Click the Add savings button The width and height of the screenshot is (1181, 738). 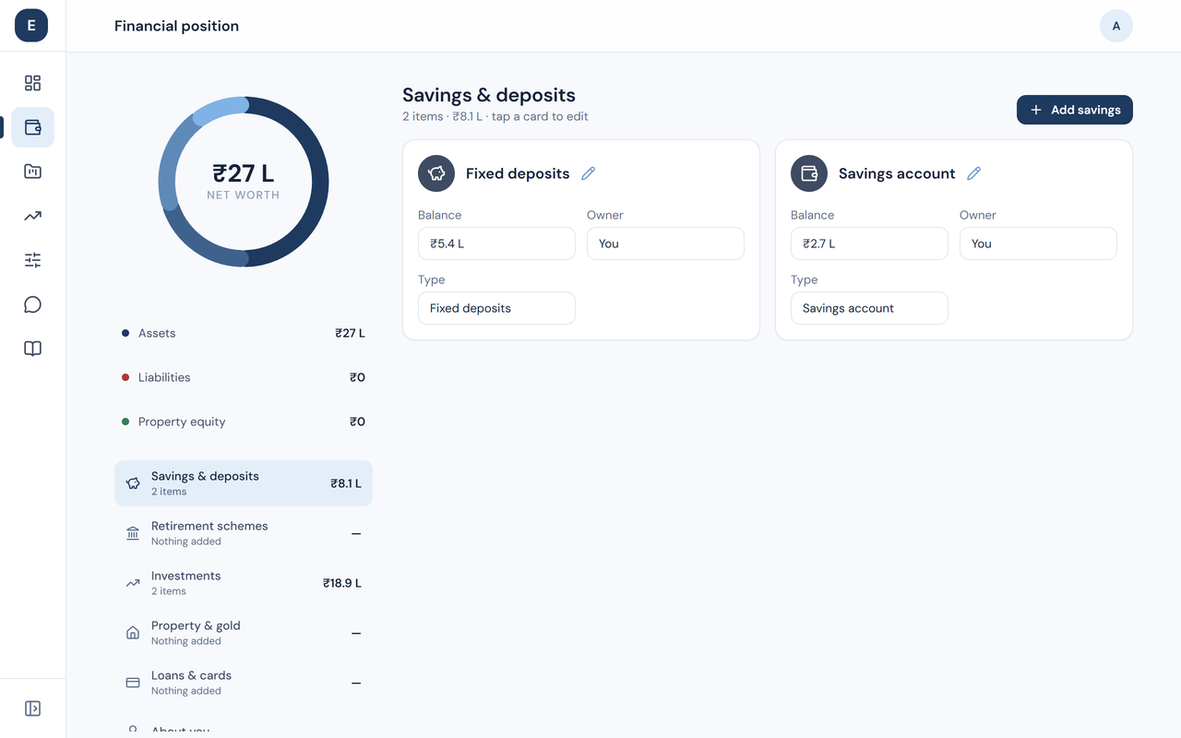tap(1075, 110)
